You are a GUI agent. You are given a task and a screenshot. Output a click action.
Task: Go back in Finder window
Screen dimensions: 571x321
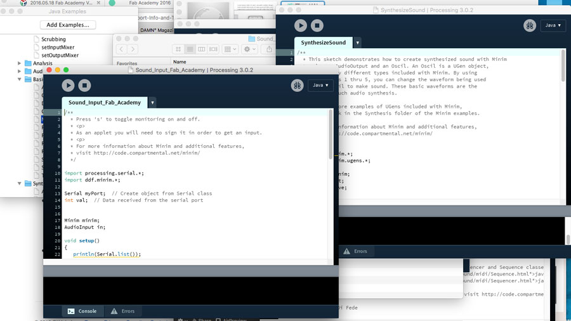[x=122, y=49]
